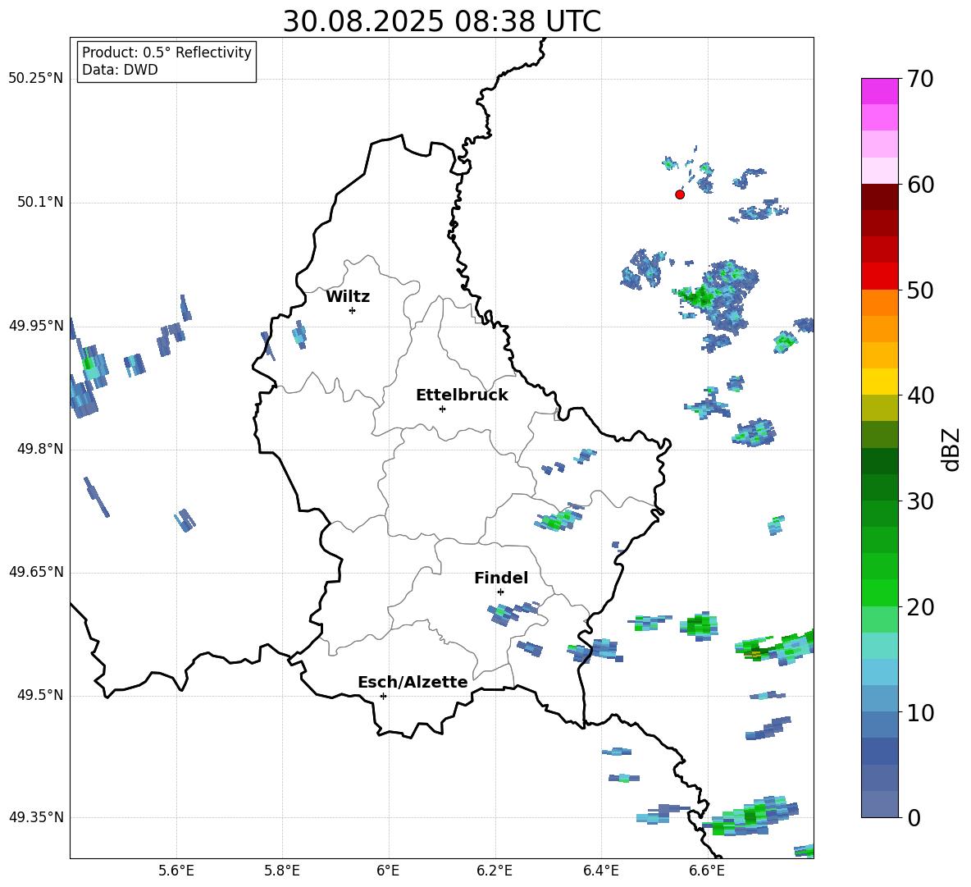
Task: Click the Wiltz location cross marker
Action: (x=353, y=310)
